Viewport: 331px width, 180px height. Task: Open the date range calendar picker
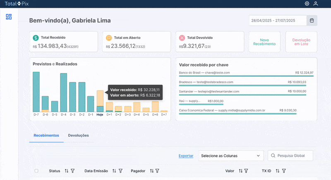pos(312,20)
